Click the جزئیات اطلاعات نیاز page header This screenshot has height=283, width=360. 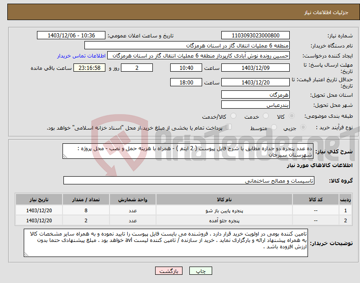(x=326, y=12)
